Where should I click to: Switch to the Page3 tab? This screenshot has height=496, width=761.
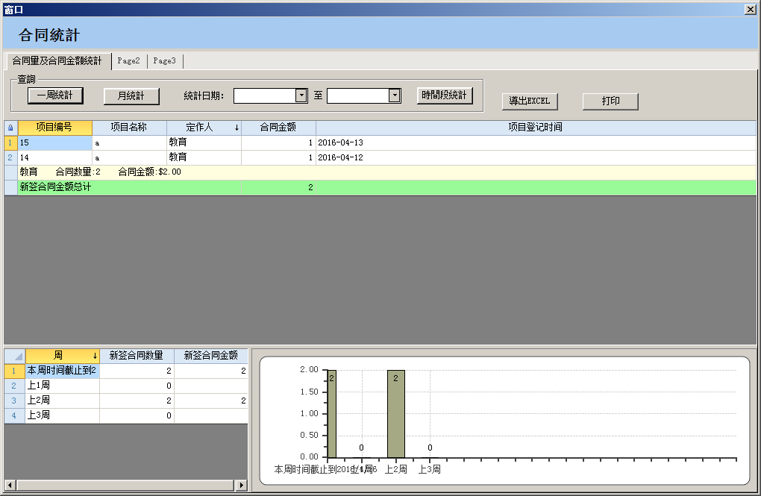point(164,61)
